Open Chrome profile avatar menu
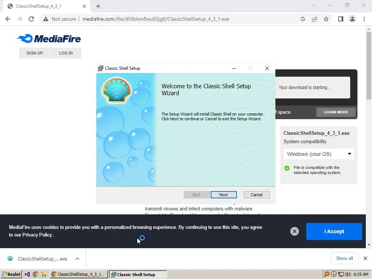 (x=352, y=19)
